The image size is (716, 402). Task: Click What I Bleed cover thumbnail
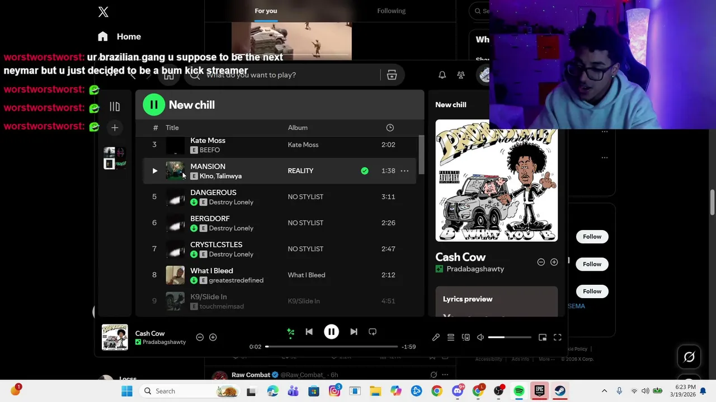point(175,275)
